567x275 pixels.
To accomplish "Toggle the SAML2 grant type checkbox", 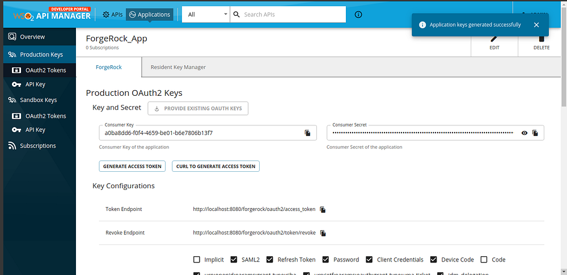I will click(x=234, y=260).
